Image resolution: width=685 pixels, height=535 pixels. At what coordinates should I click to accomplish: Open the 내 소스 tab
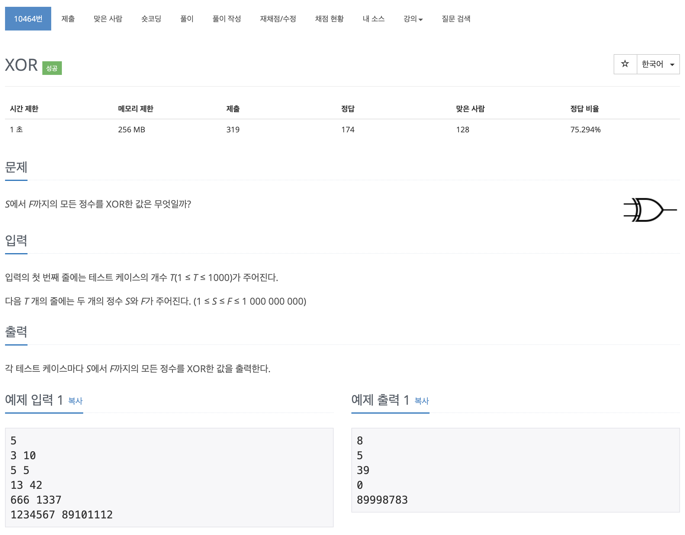tap(373, 19)
